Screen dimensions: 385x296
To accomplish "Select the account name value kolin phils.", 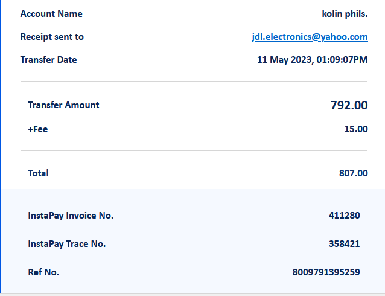I will coord(345,14).
